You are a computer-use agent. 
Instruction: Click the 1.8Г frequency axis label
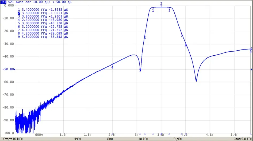click(x=88, y=135)
